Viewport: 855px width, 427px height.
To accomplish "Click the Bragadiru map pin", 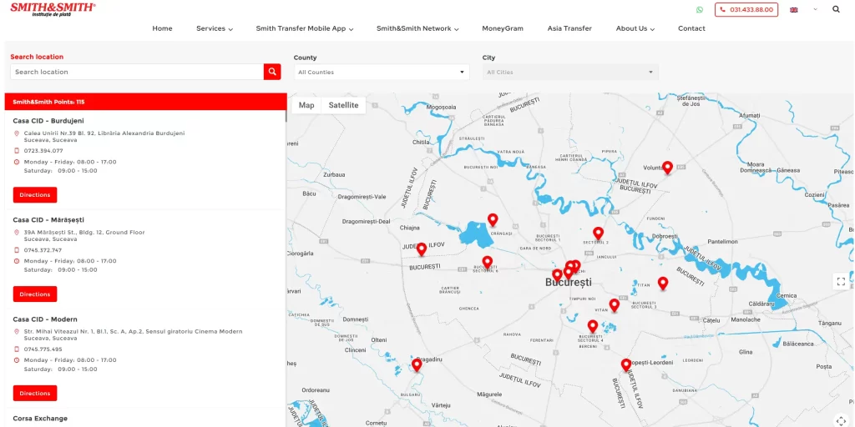I will (x=417, y=365).
